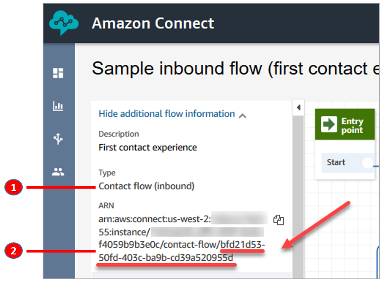
Task: Select the Entry point block label
Action: tap(352, 125)
